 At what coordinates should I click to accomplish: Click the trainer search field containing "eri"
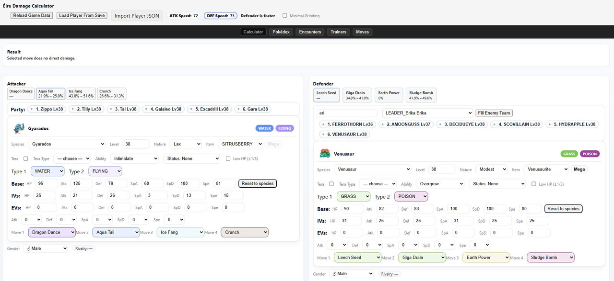[347, 113]
